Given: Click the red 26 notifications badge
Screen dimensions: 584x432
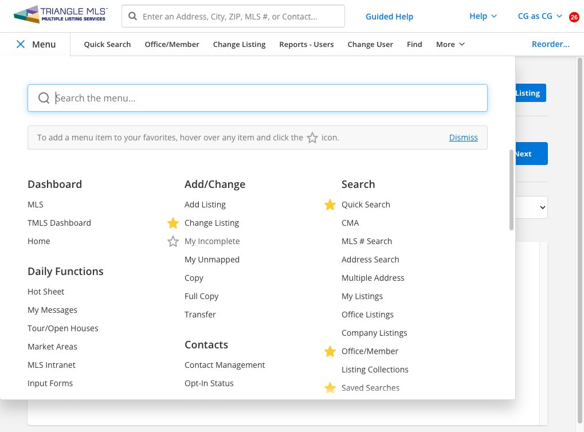Looking at the screenshot, I should pos(574,17).
